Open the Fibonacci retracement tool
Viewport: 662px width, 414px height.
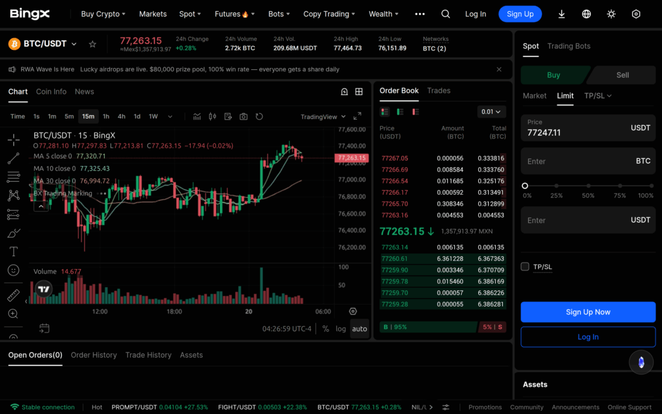[14, 177]
